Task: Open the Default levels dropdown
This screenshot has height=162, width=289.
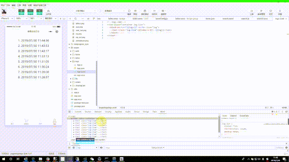Action: (x=158, y=148)
